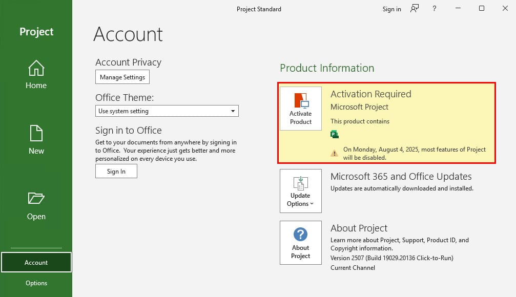
Task: Click the Sign in to Office heading
Action: coord(128,131)
